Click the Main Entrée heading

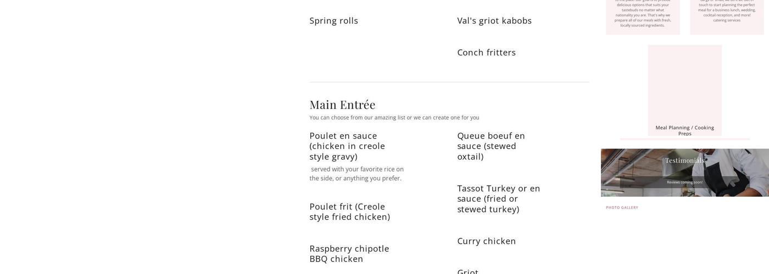tap(342, 105)
